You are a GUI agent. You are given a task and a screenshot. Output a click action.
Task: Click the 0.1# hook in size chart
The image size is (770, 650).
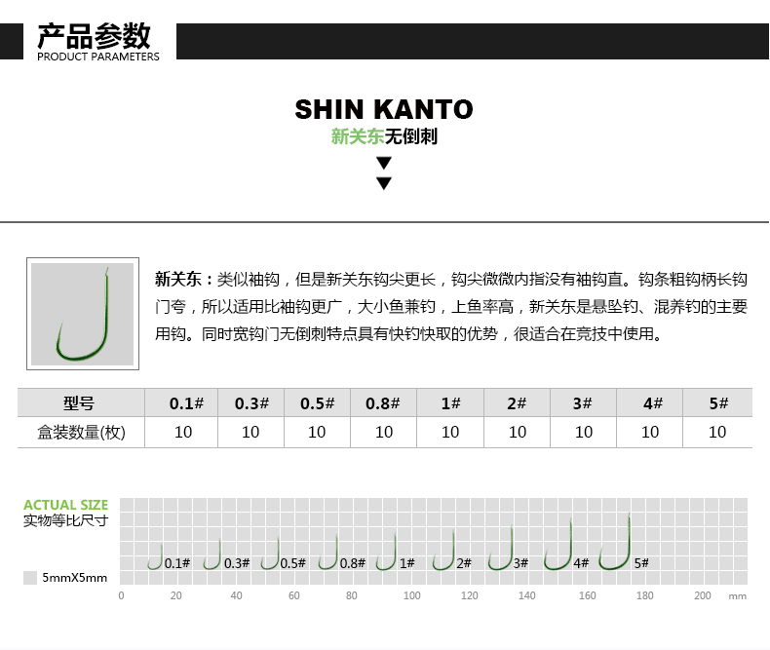click(x=156, y=556)
